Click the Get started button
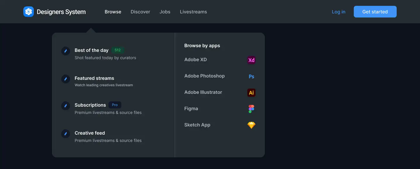This screenshot has height=169, width=420. [375, 12]
